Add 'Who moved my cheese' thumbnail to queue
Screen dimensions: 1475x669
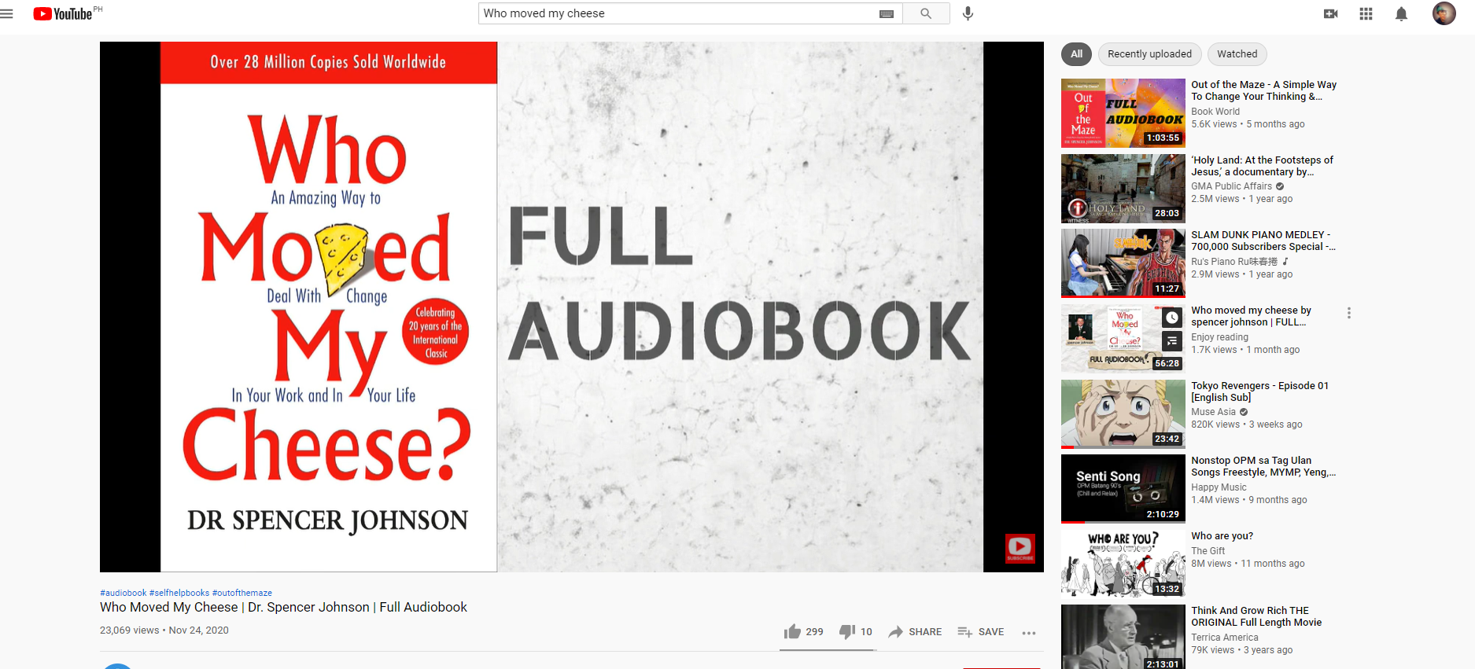(x=1172, y=340)
